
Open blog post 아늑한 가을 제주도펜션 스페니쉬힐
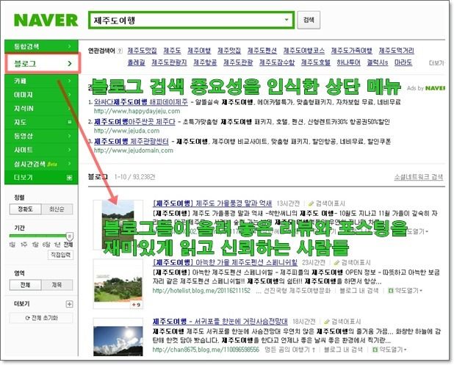(226, 262)
